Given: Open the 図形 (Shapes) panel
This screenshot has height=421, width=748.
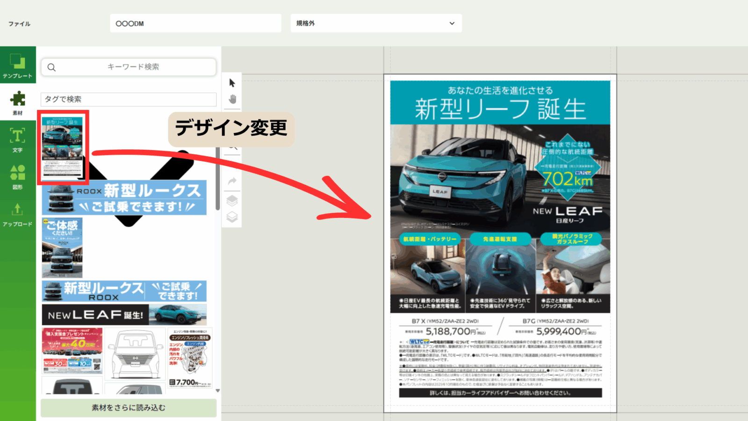Looking at the screenshot, I should click(18, 177).
